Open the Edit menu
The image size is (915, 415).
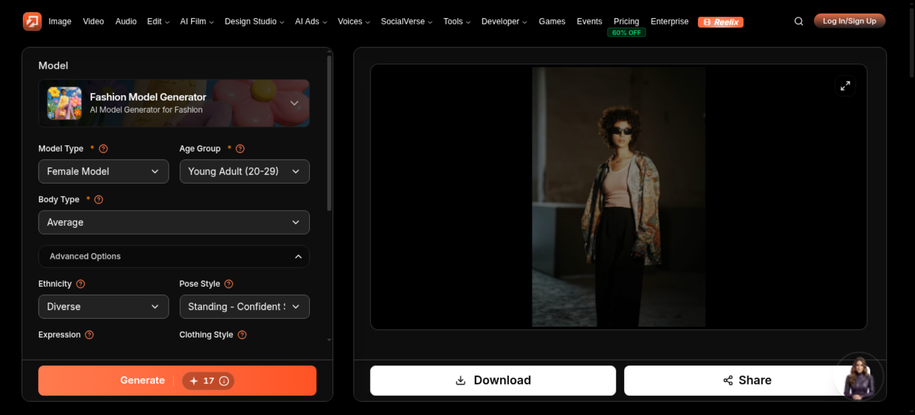tap(158, 21)
